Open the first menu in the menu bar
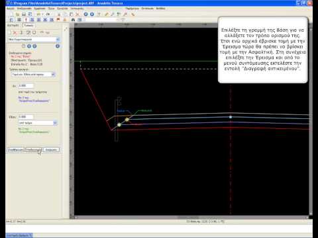 (x=11, y=9)
